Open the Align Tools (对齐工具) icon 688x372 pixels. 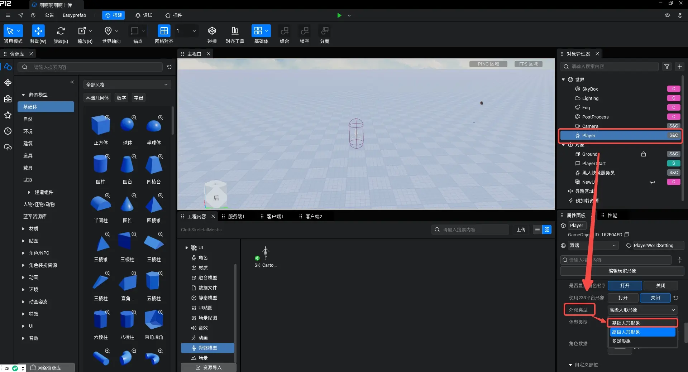(x=235, y=31)
